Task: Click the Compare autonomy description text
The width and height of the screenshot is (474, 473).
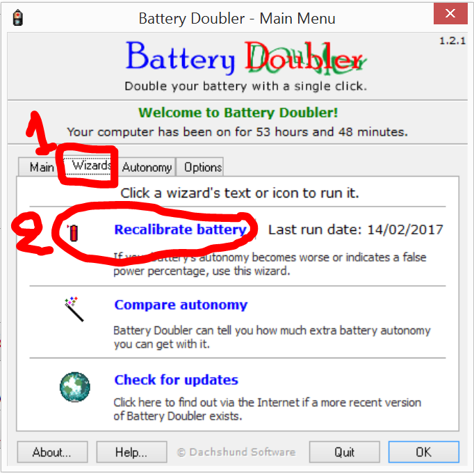Action: (x=272, y=337)
